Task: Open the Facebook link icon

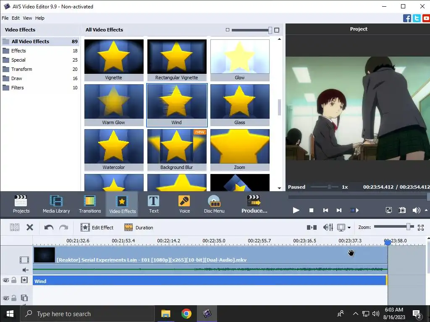Action: tap(407, 18)
